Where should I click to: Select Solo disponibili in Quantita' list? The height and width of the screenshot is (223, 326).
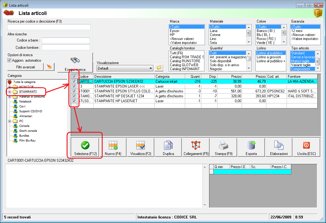pyautogui.click(x=220, y=61)
